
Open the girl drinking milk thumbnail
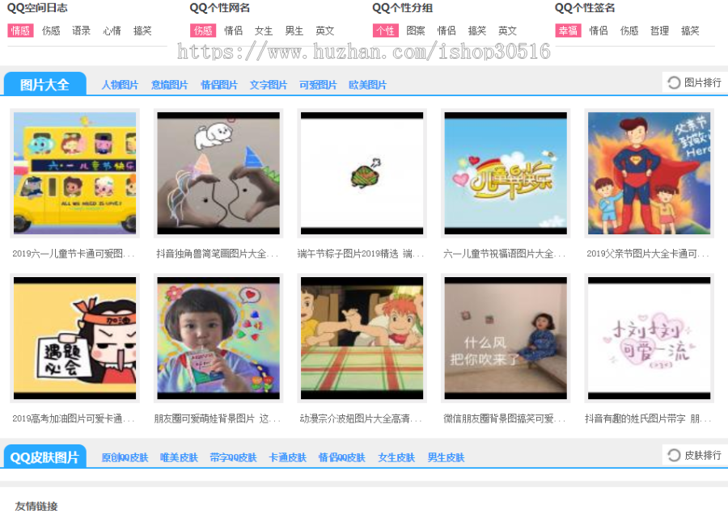[x=218, y=338]
